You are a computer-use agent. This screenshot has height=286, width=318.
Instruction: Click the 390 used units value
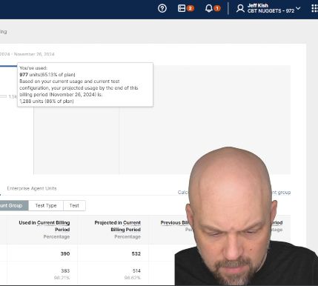pos(65,253)
